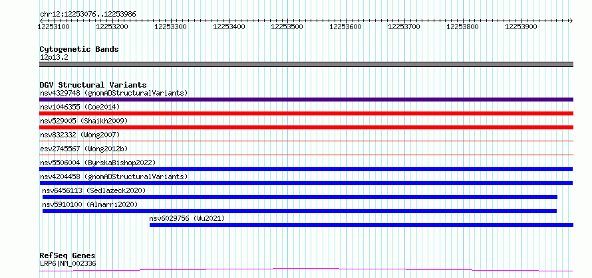
Task: Click ruler position label 12253200
Action: [x=112, y=27]
